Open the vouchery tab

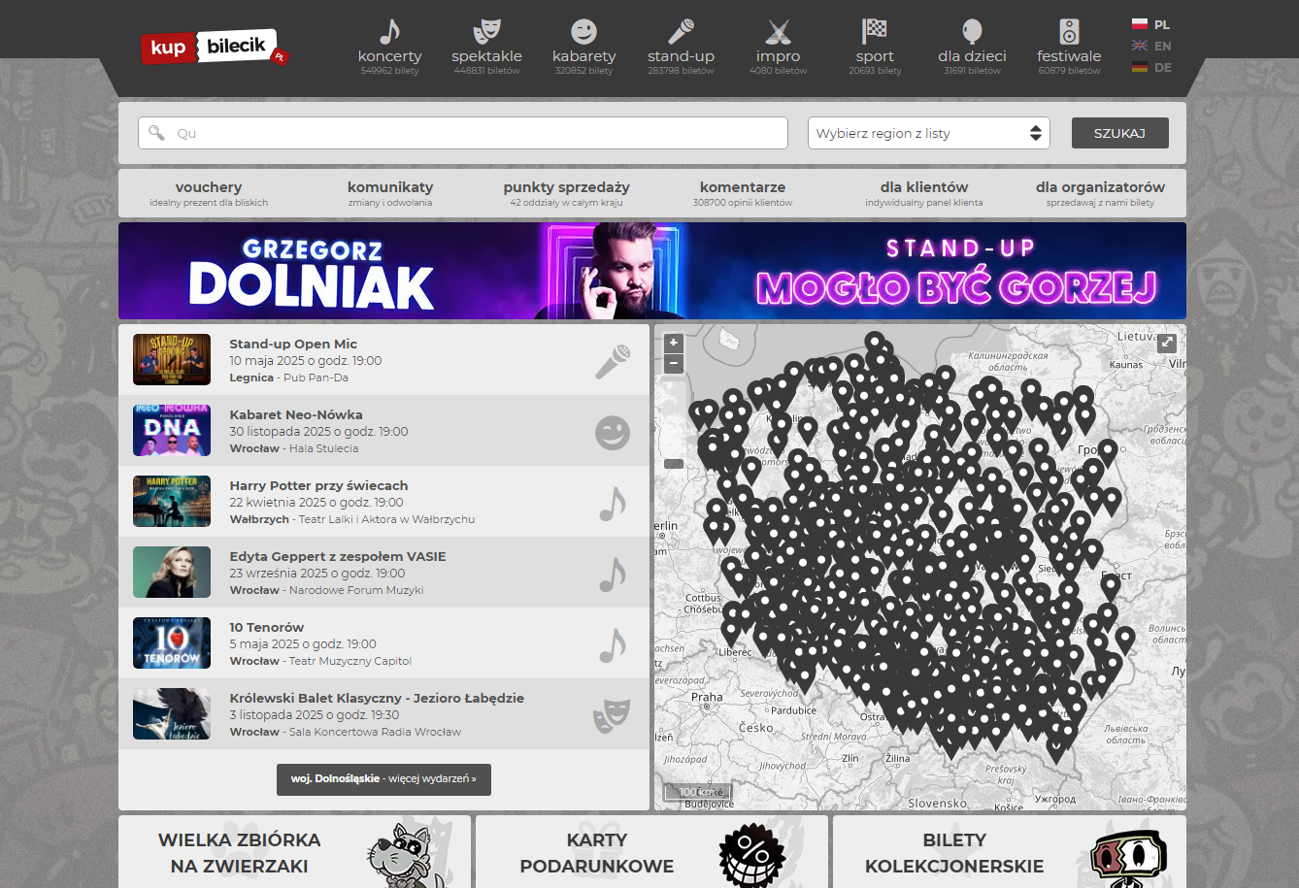coord(209,193)
